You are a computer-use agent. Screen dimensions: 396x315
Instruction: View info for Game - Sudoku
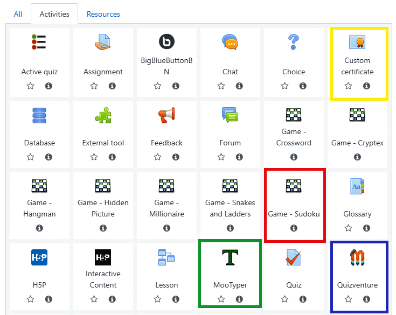(294, 228)
